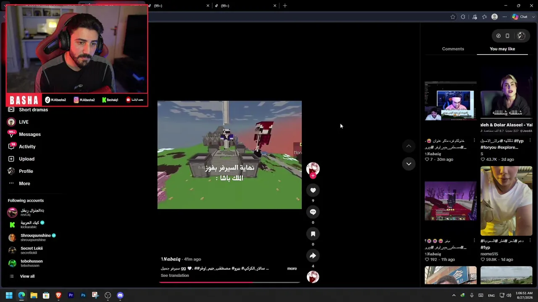
Task: Open the recommended video posted 11h ago
Action: [451, 201]
